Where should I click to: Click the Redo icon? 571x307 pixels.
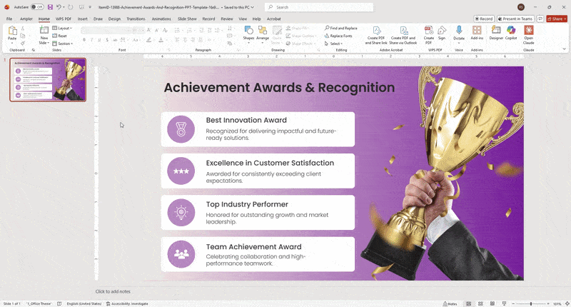pos(70,7)
